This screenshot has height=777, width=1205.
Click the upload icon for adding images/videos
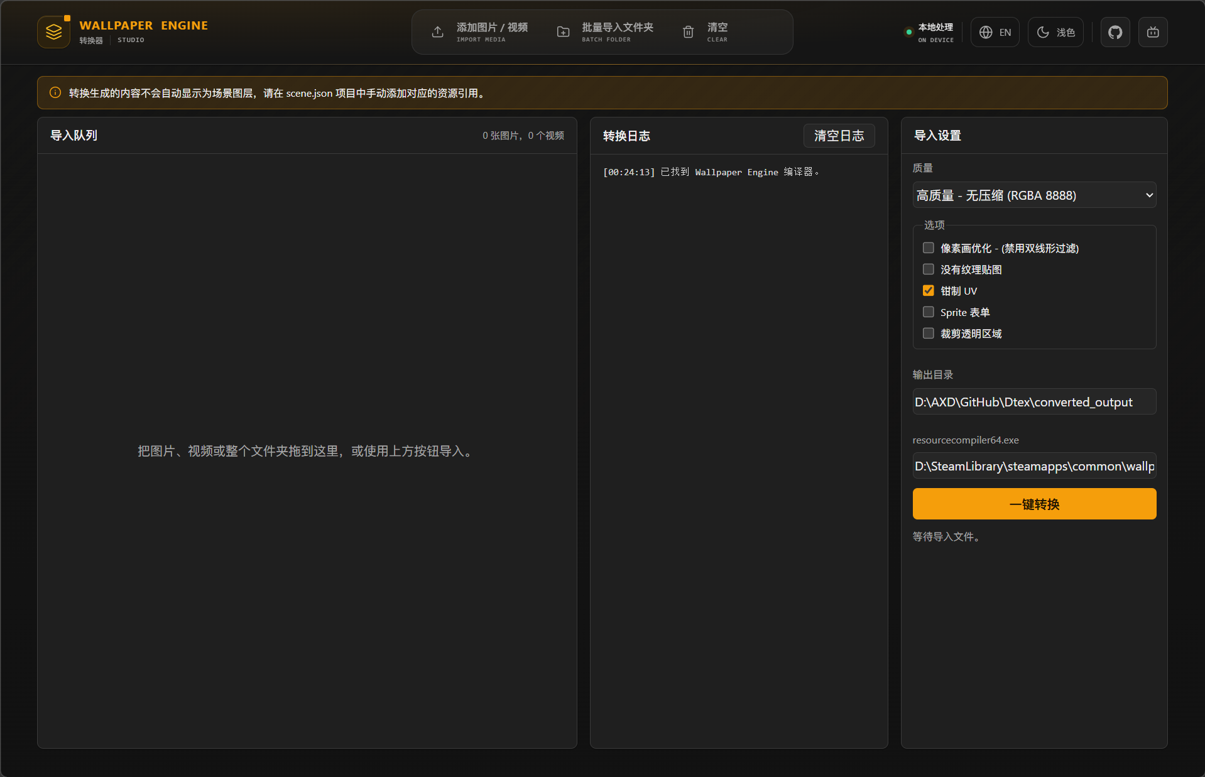[438, 32]
